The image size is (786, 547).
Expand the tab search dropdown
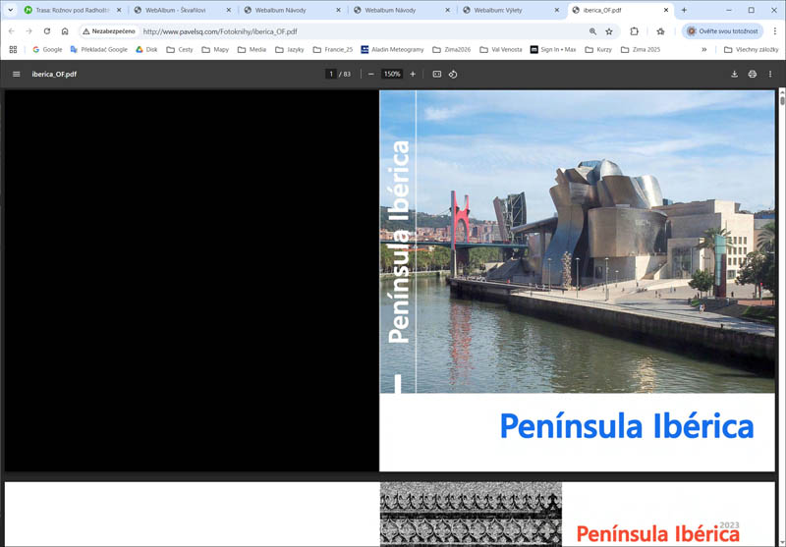click(11, 10)
